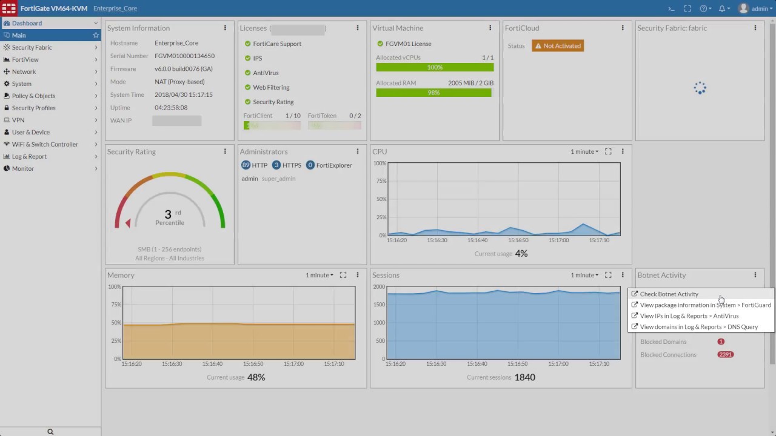Image resolution: width=776 pixels, height=436 pixels.
Task: Click the Not Activated FortiCloud status button
Action: 558,45
